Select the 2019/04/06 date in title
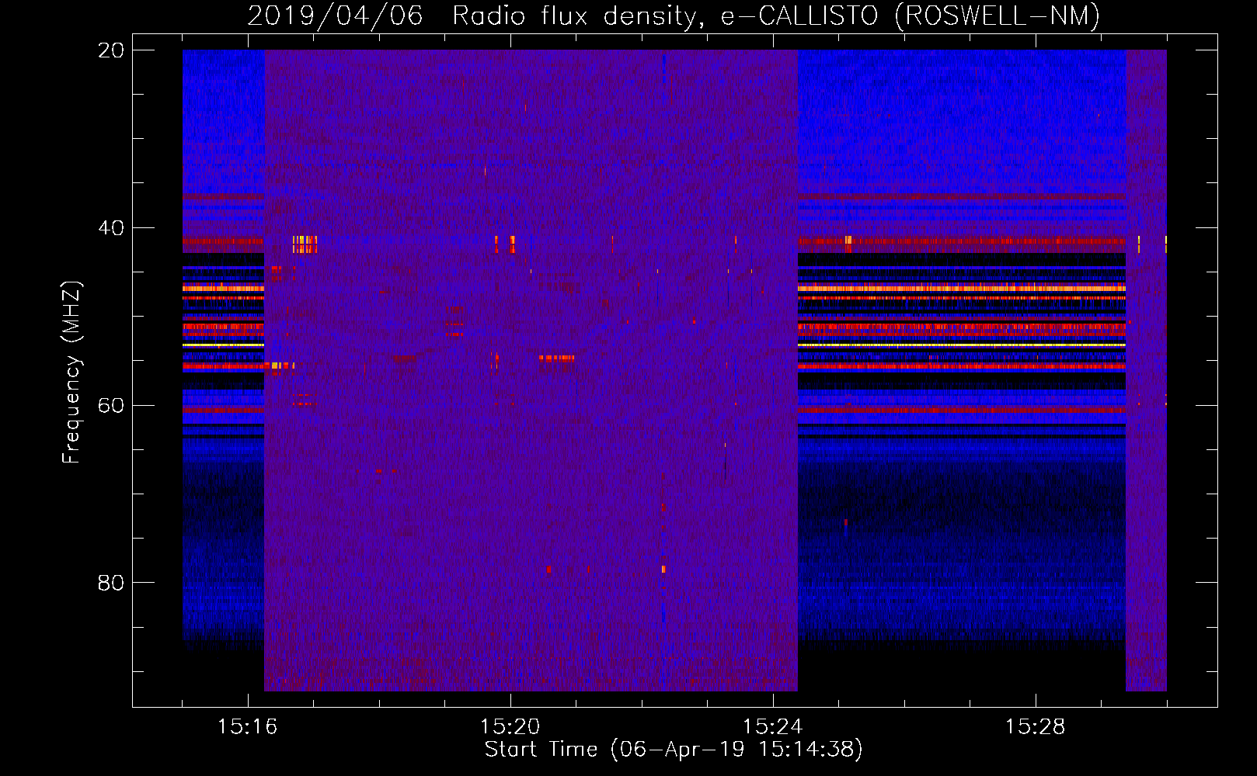This screenshot has width=1257, height=776. tap(335, 16)
